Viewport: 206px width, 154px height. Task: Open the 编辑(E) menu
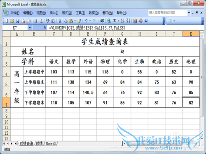[x=28, y=13]
